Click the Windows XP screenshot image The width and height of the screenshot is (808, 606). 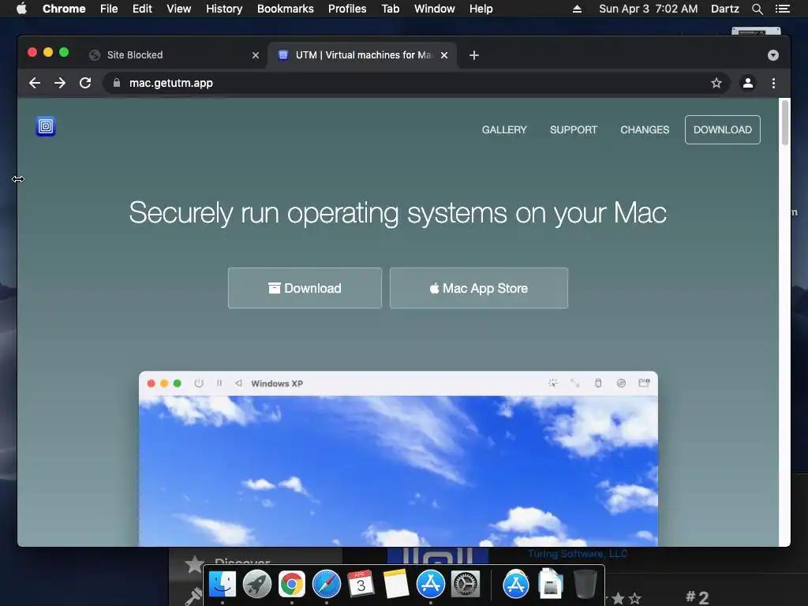point(398,458)
